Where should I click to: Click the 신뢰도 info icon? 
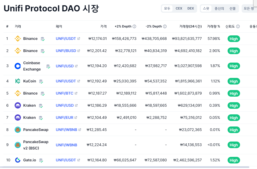pos(238,26)
